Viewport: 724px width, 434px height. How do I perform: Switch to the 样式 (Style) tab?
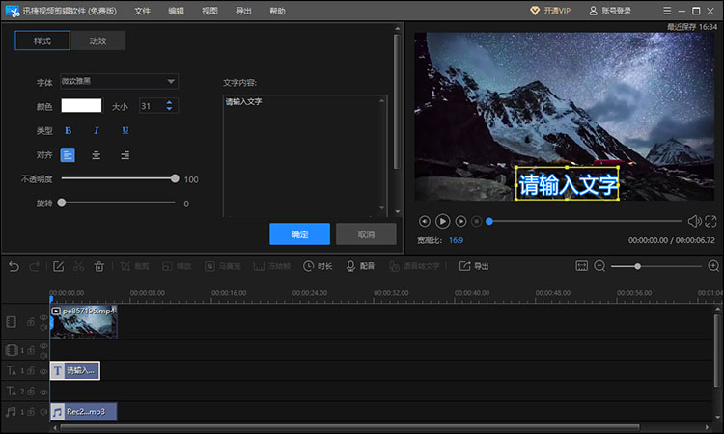42,41
